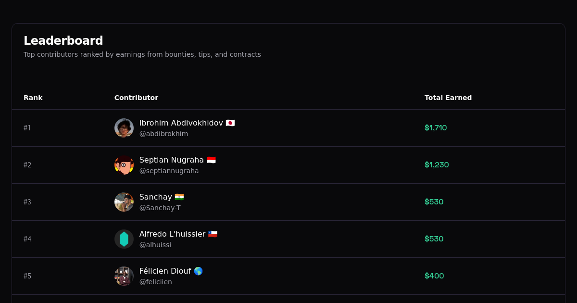Click the Chile flag beside Alfredo L'huissier
Viewport: 577px width, 303px height.
(213, 234)
